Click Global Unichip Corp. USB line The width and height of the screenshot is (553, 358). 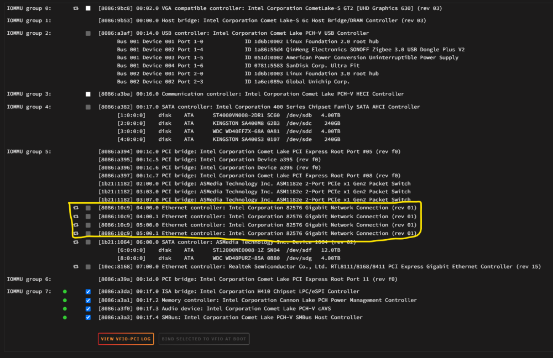[x=233, y=81]
